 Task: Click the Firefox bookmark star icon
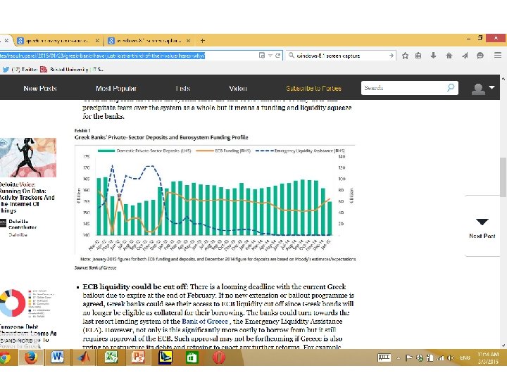(405, 56)
